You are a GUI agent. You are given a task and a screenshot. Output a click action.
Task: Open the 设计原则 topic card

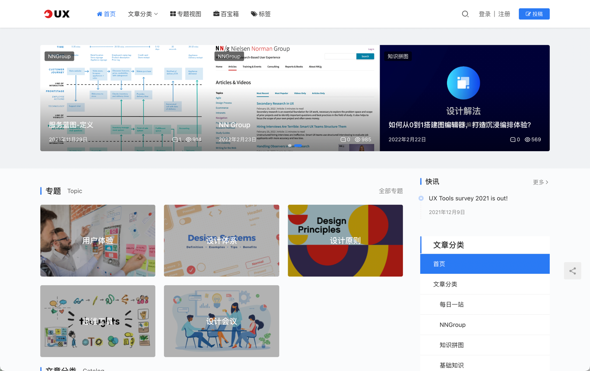(x=346, y=241)
